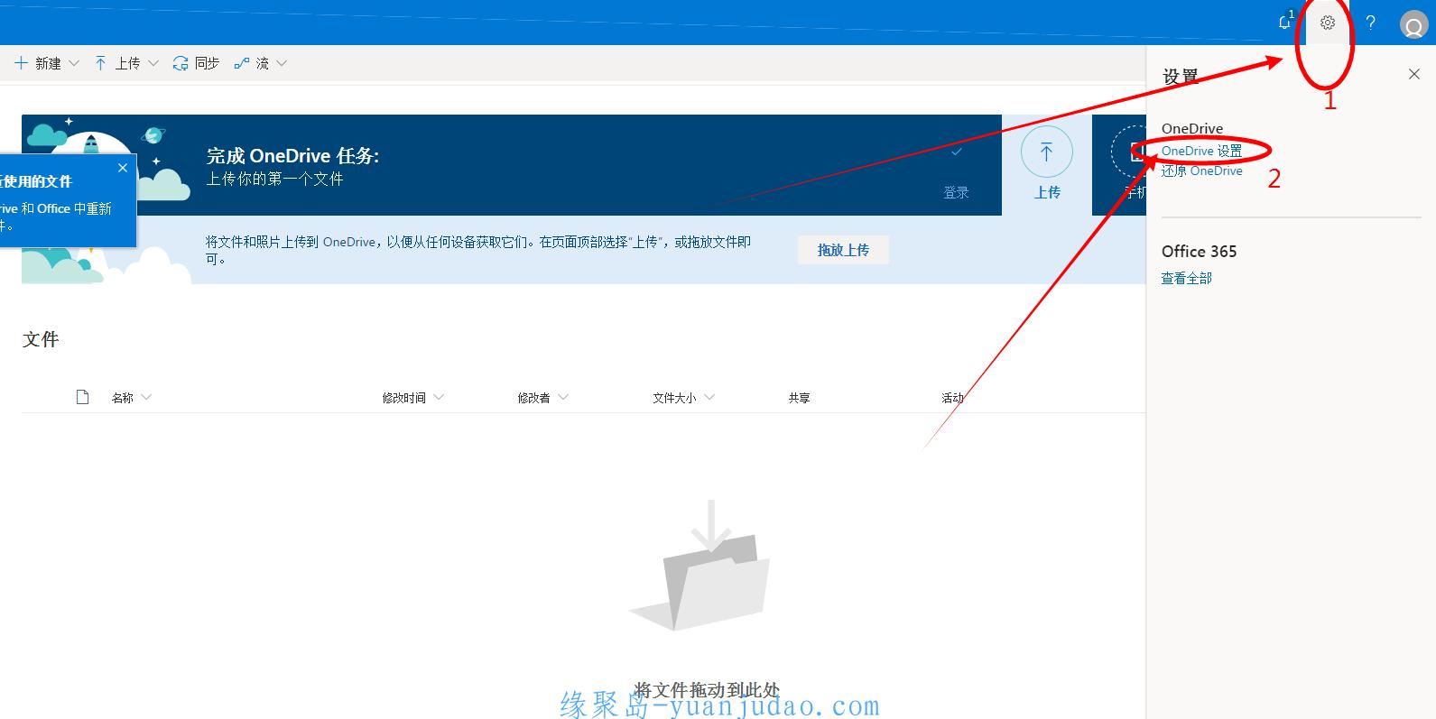1436x719 pixels.
Task: Click the 上传 upload arrow icon in toolbar
Action: [x=100, y=63]
